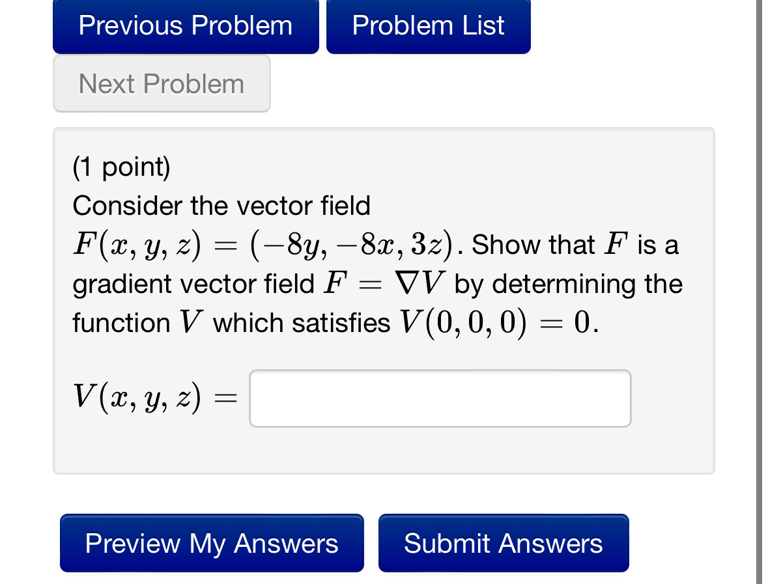768x584 pixels.
Task: Navigate back using Previous Problem
Action: pos(185,26)
